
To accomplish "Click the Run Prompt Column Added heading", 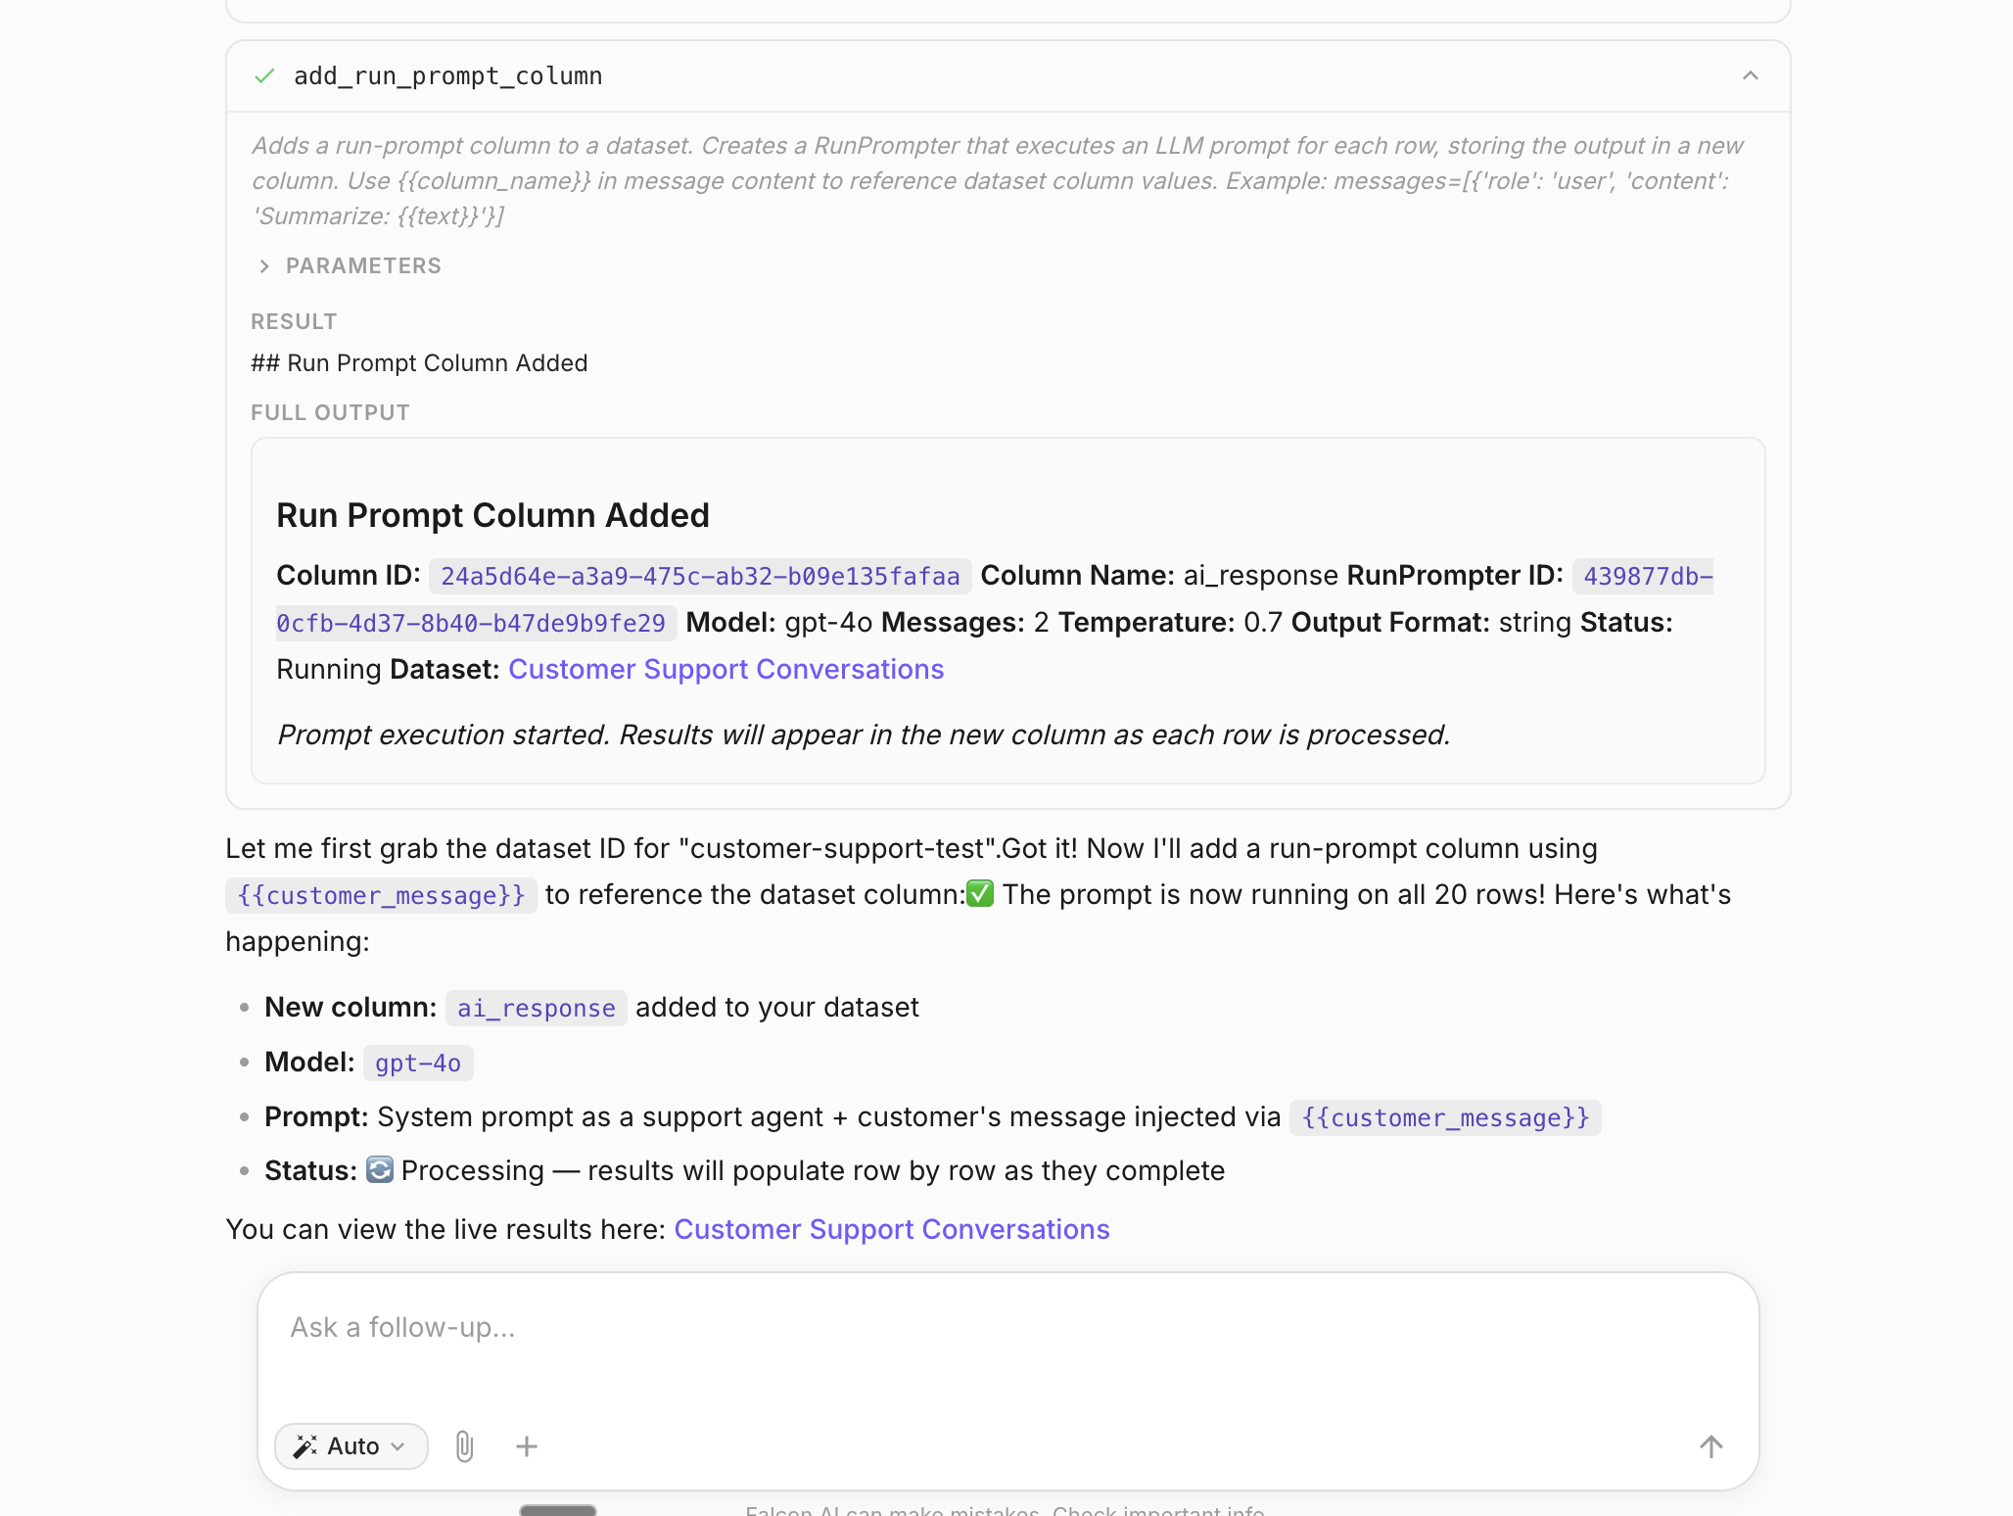I will [x=492, y=516].
